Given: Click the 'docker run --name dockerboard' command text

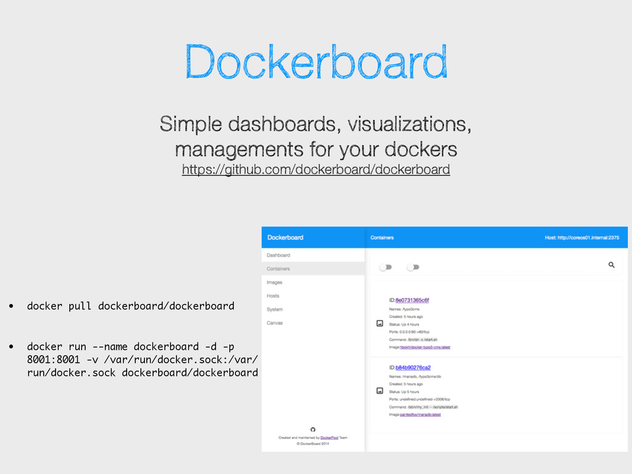Looking at the screenshot, I should [x=143, y=360].
